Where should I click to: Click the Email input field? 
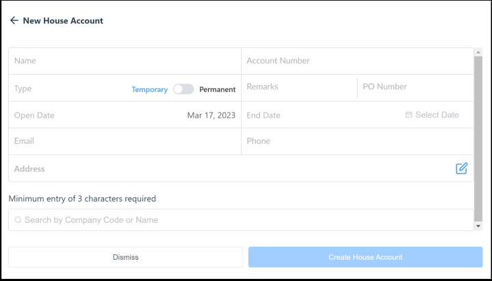pos(125,141)
